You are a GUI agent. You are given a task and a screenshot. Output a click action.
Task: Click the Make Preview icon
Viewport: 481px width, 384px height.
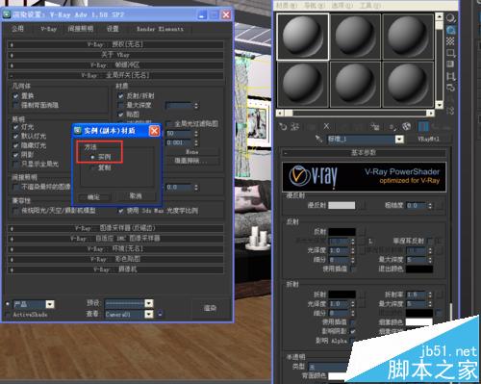tap(450, 76)
